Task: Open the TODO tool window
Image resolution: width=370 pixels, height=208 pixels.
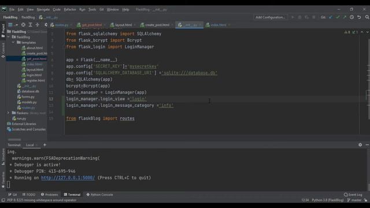Action: (x=29, y=195)
